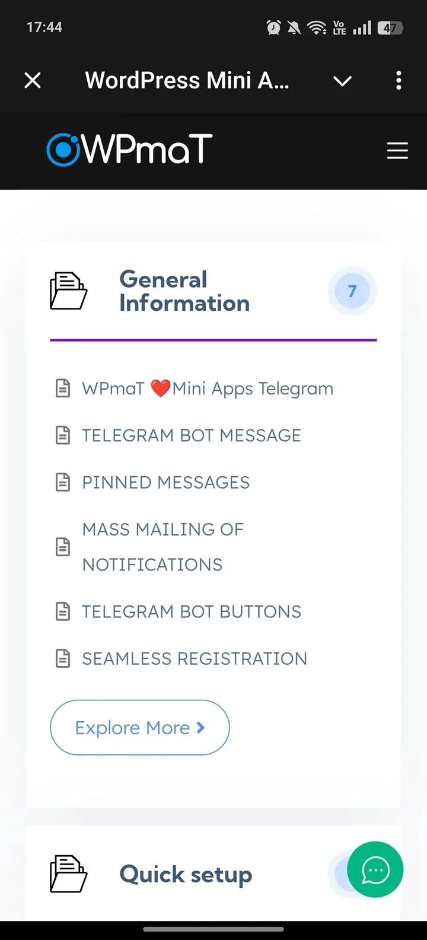This screenshot has width=427, height=940.
Task: Click the folder icon beside Quick setup
Action: point(68,874)
